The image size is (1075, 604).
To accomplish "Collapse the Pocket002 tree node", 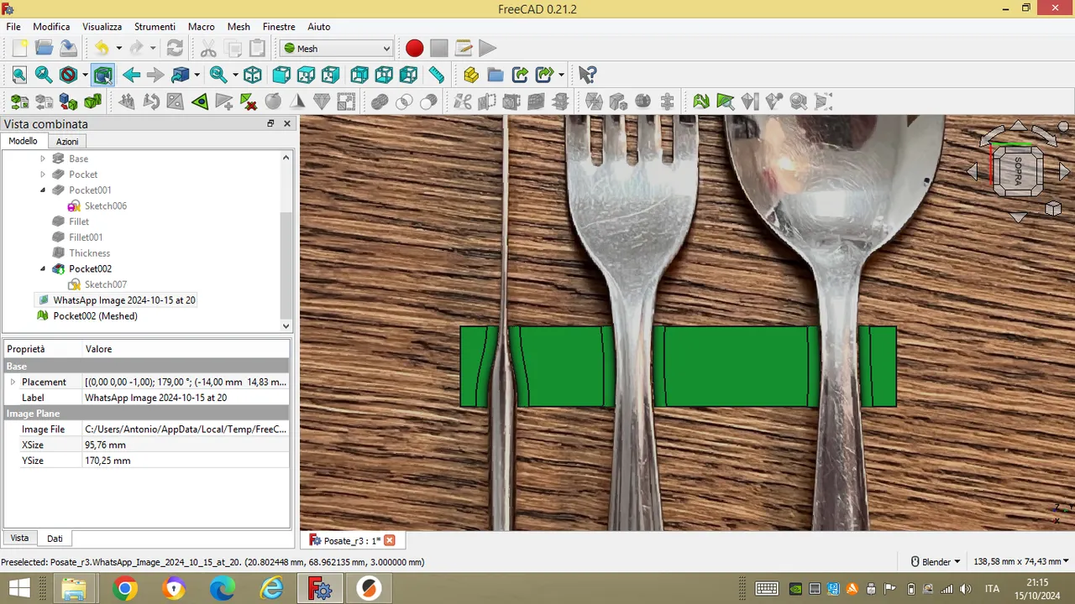I will (x=43, y=268).
